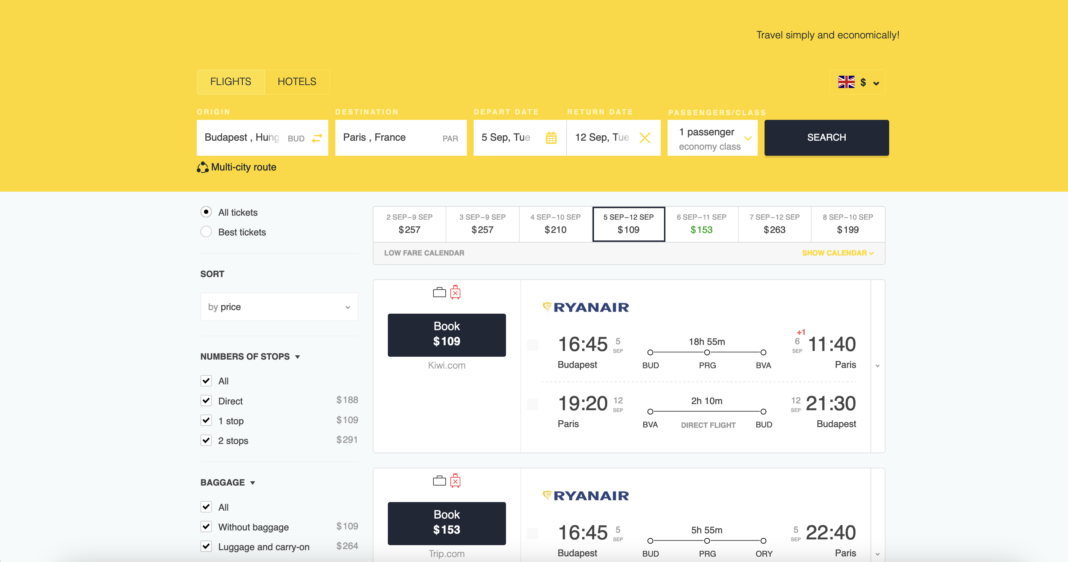Select 8 Sep–10 Sep fare for $199
The height and width of the screenshot is (562, 1068).
click(x=848, y=224)
